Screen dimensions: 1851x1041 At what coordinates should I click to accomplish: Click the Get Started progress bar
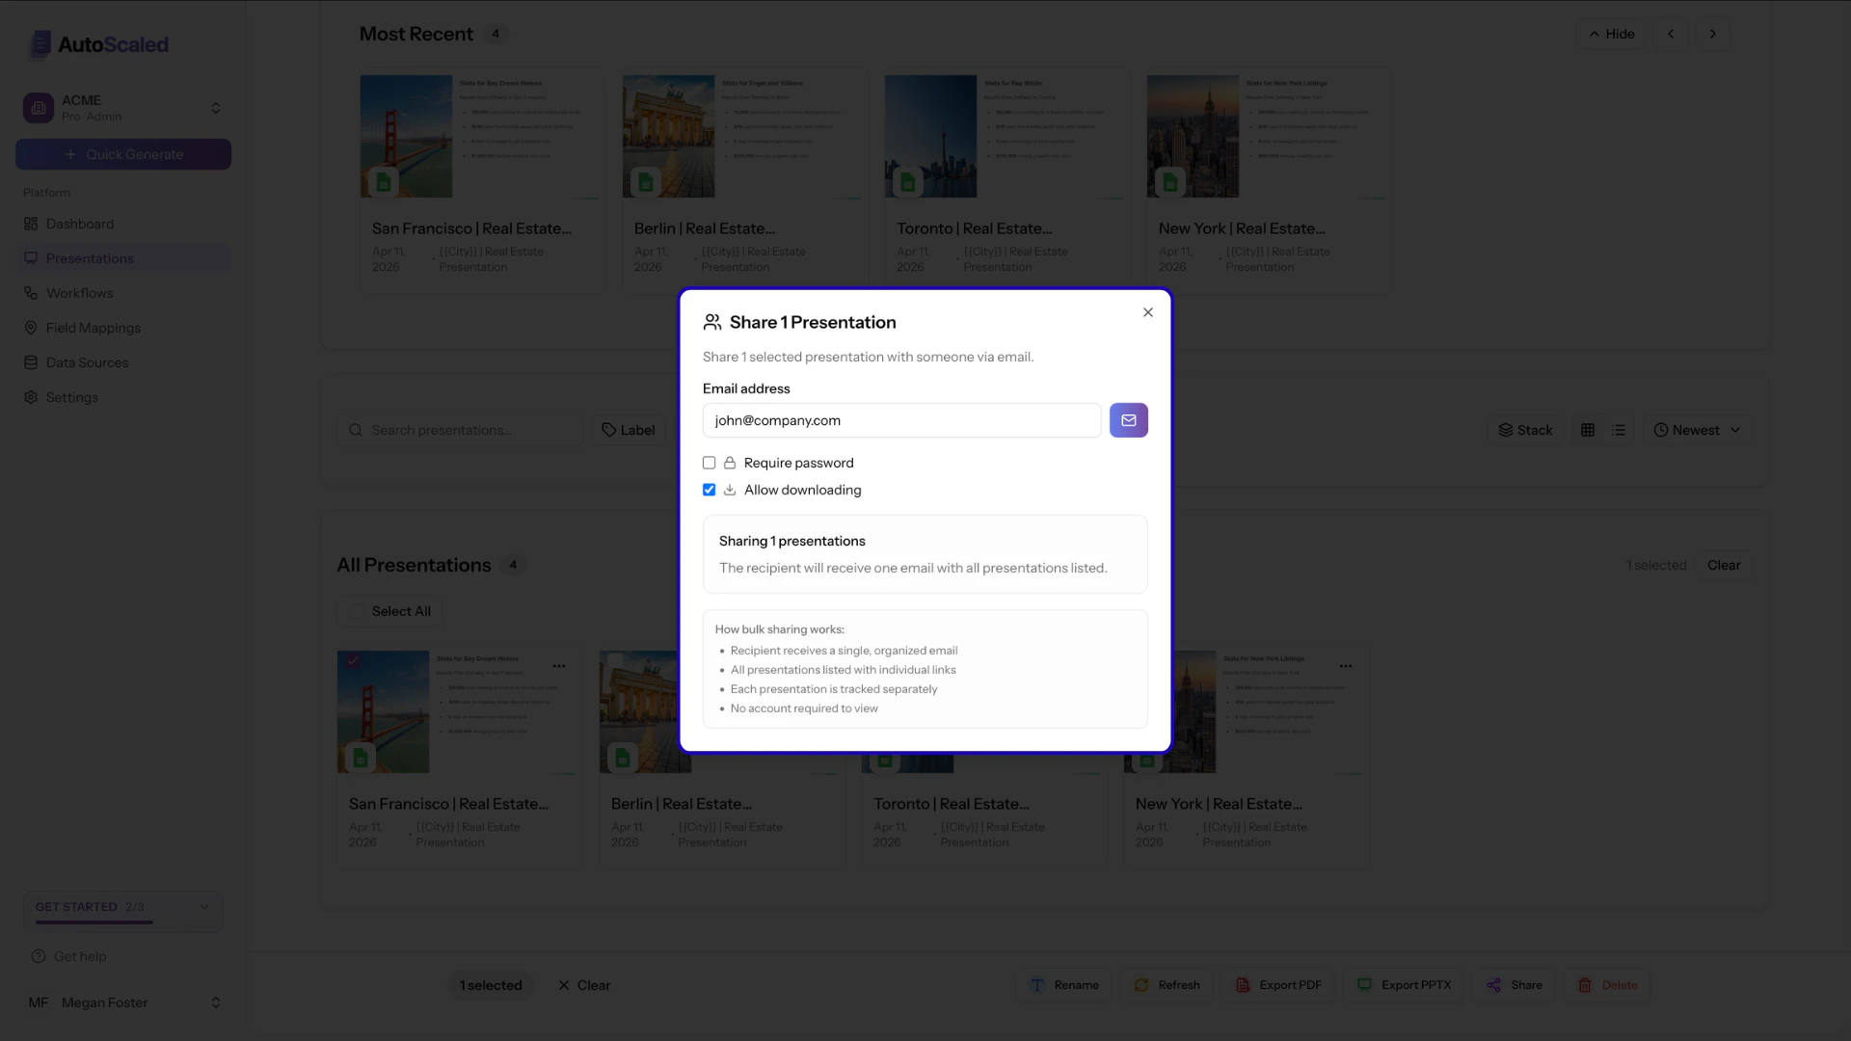pos(94,923)
